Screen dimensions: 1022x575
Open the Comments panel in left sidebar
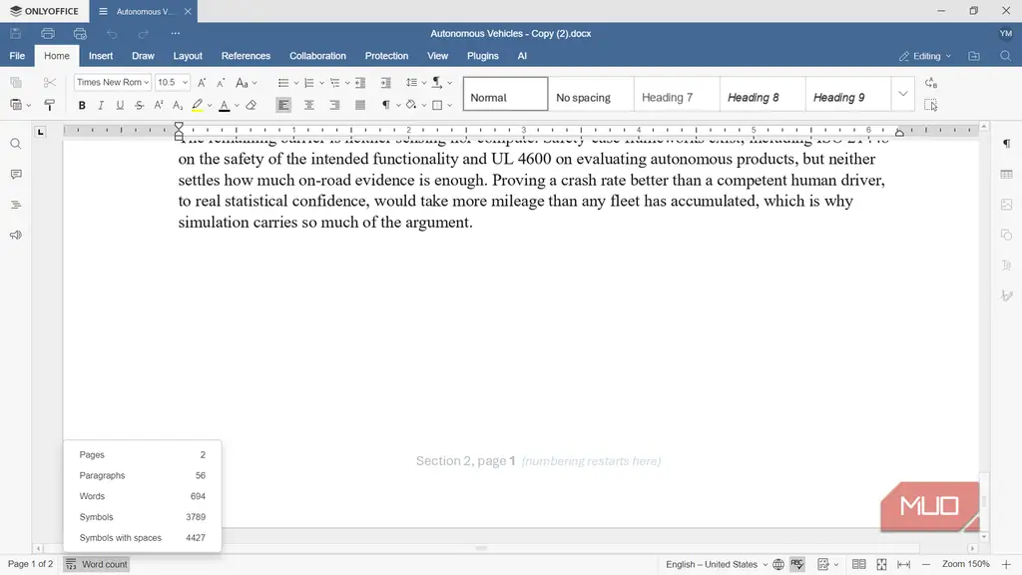coord(16,174)
